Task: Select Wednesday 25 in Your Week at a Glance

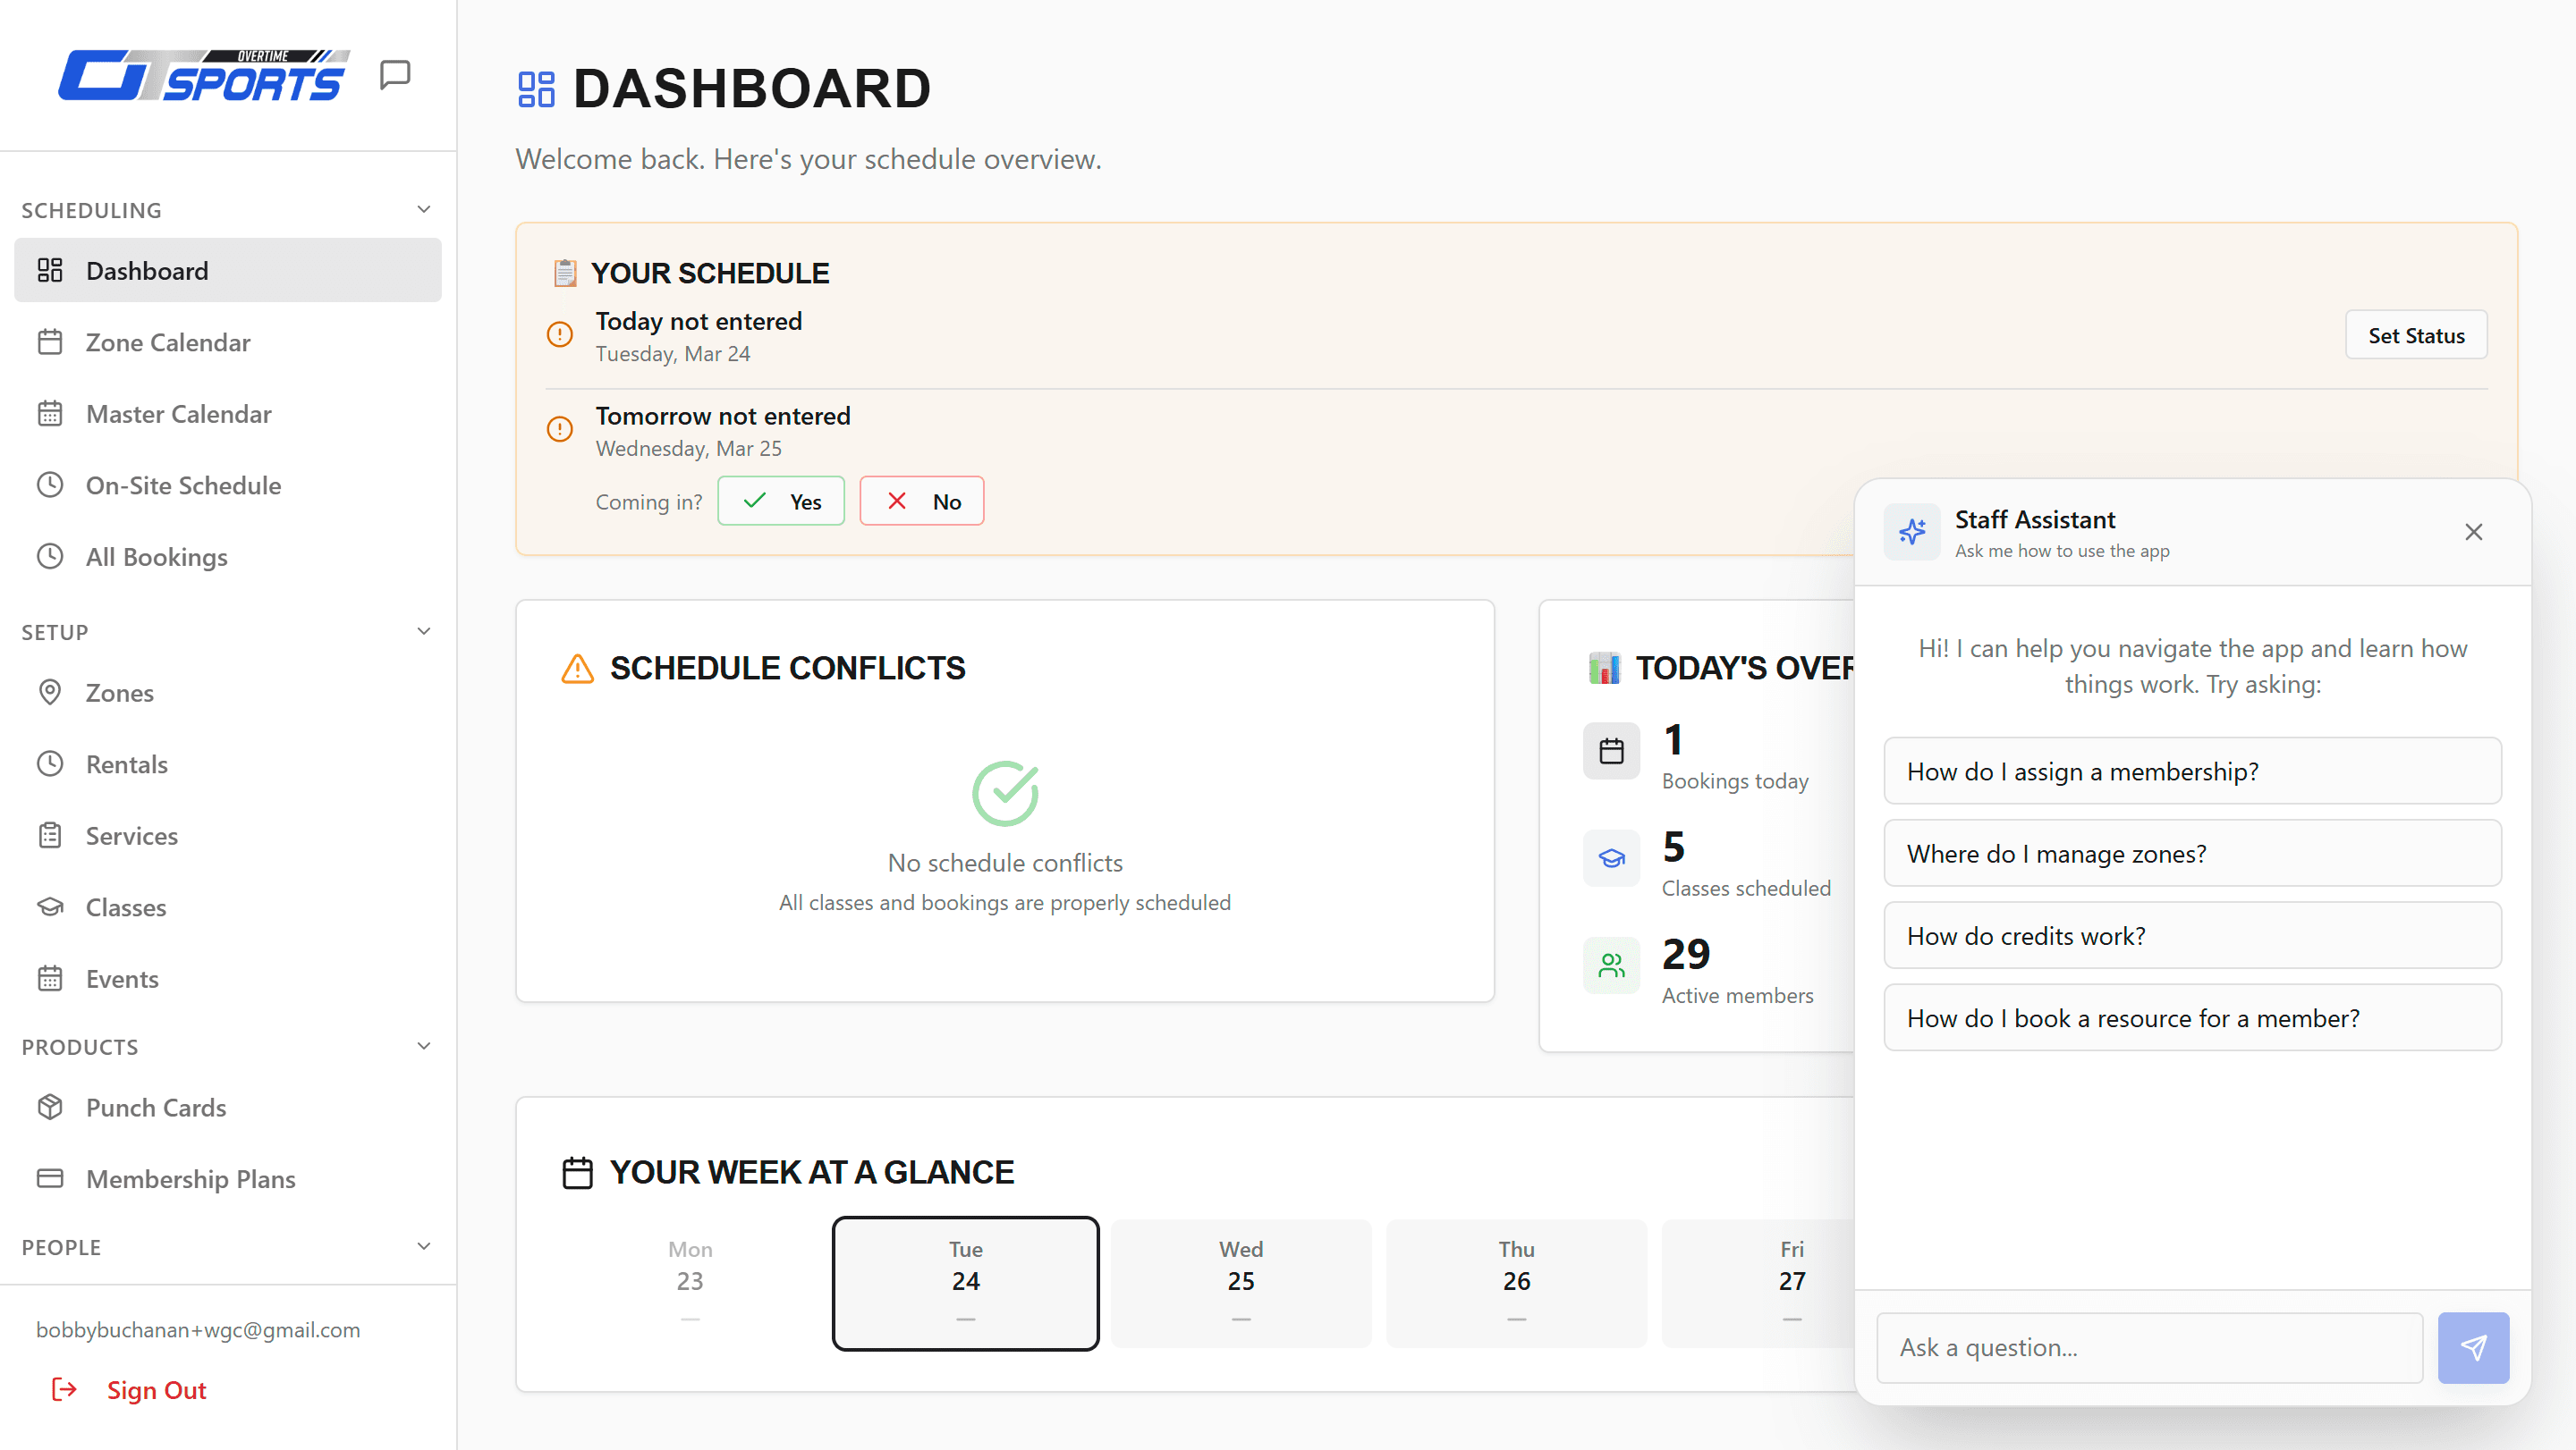Action: point(1240,1283)
